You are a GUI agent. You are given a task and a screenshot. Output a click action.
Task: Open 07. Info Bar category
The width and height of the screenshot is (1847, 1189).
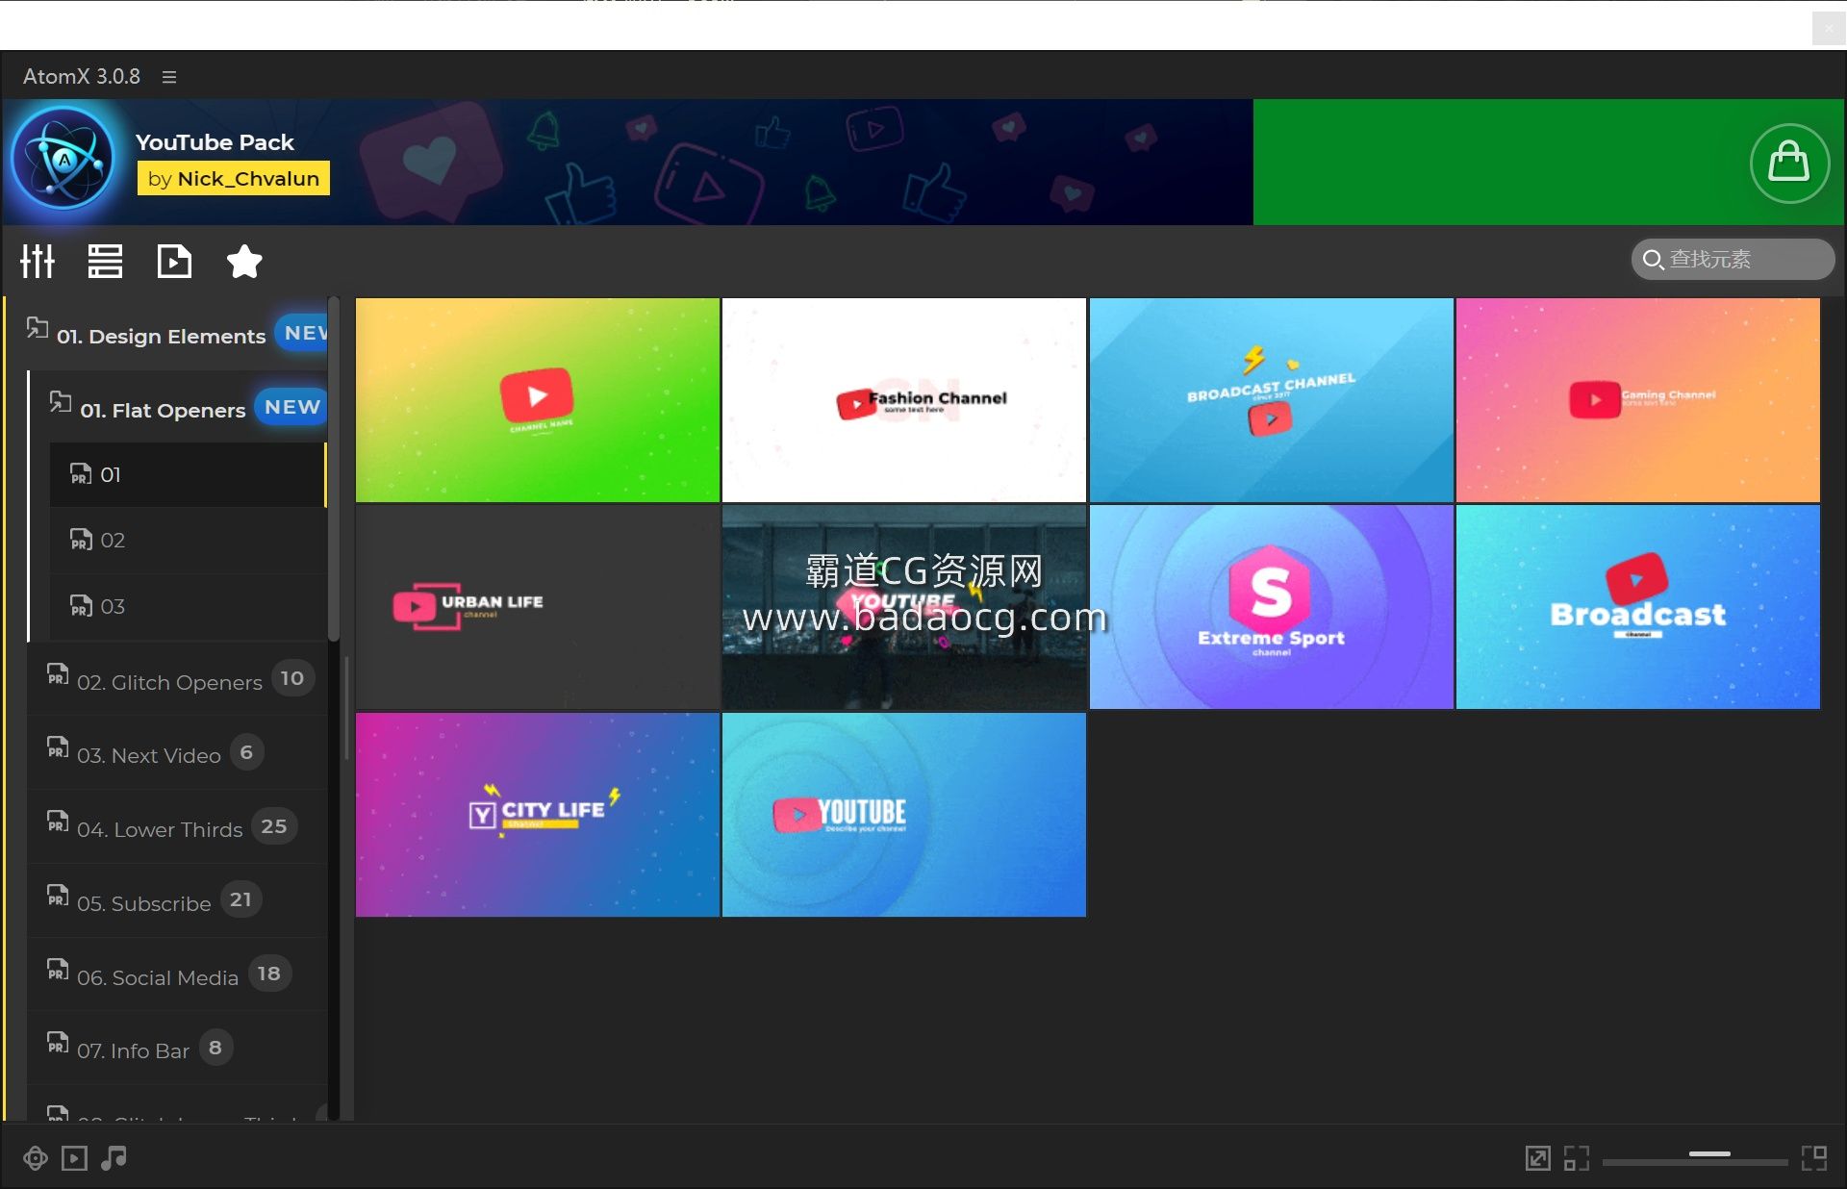click(178, 1050)
